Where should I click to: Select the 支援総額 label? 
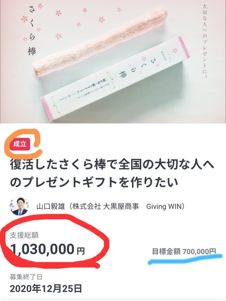pos(24,235)
